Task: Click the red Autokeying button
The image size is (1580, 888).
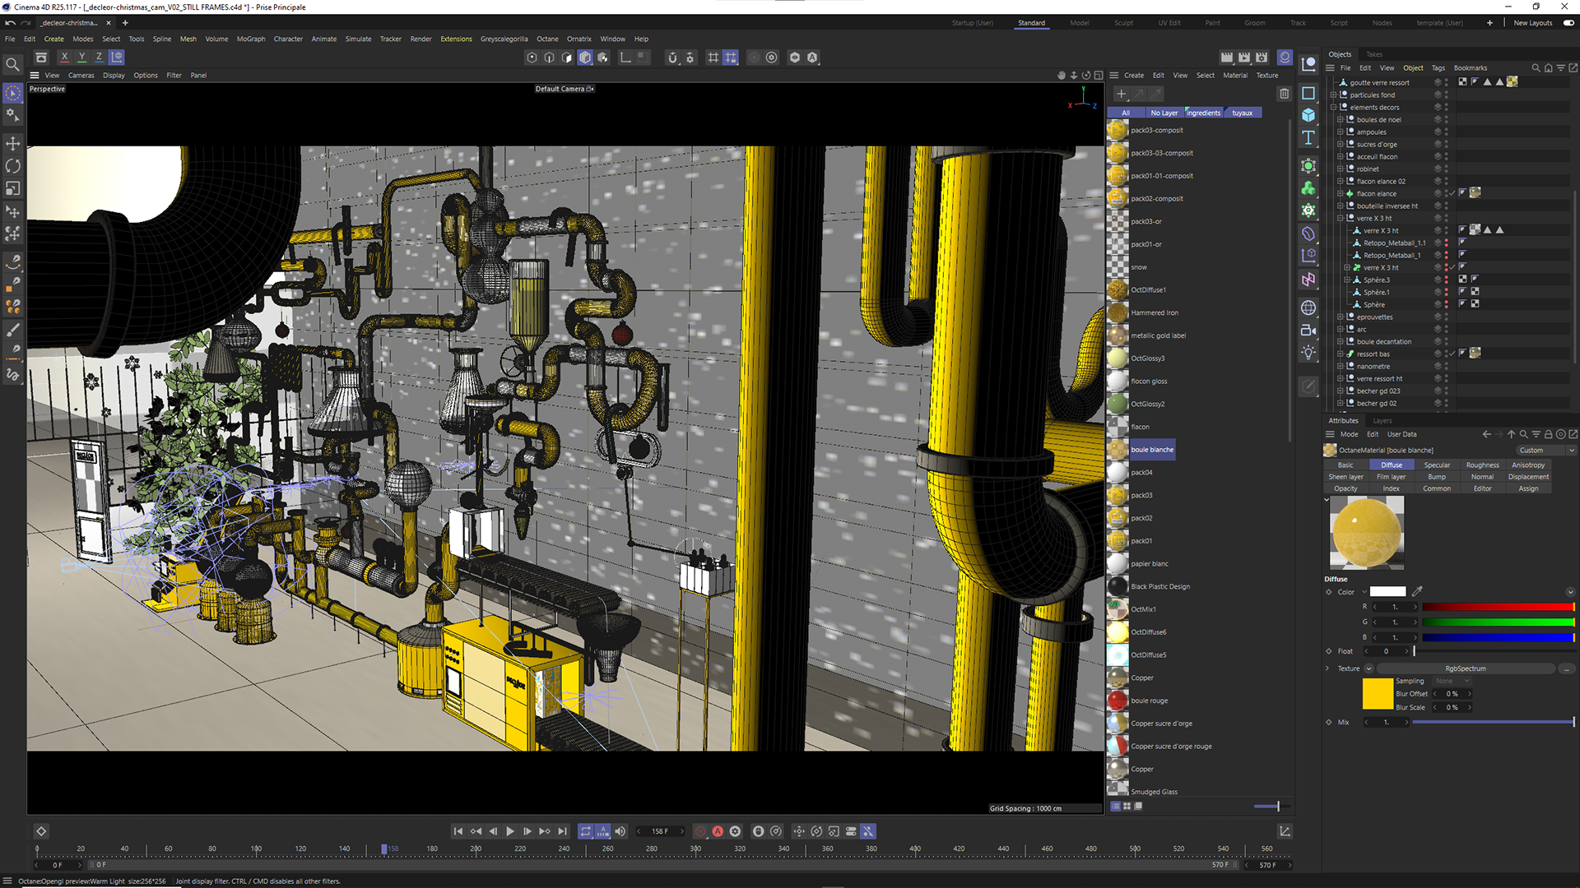Action: point(718,831)
